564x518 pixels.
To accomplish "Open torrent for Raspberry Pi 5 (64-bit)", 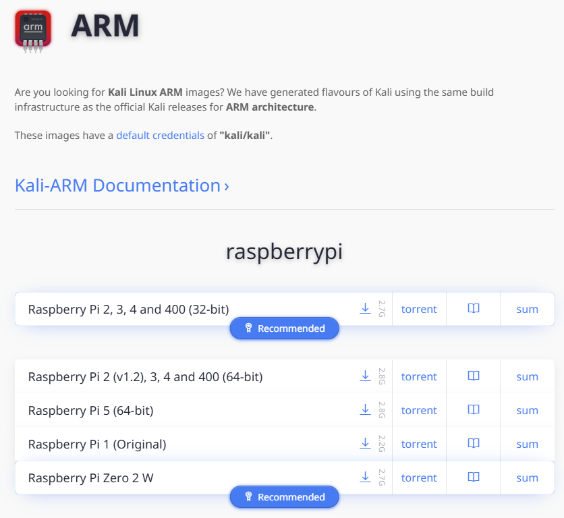I will tap(418, 409).
